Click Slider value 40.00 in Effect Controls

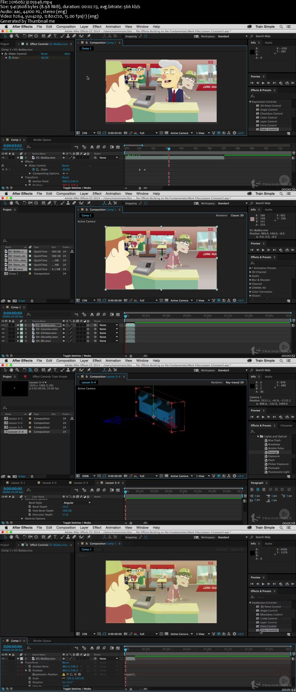[x=45, y=58]
